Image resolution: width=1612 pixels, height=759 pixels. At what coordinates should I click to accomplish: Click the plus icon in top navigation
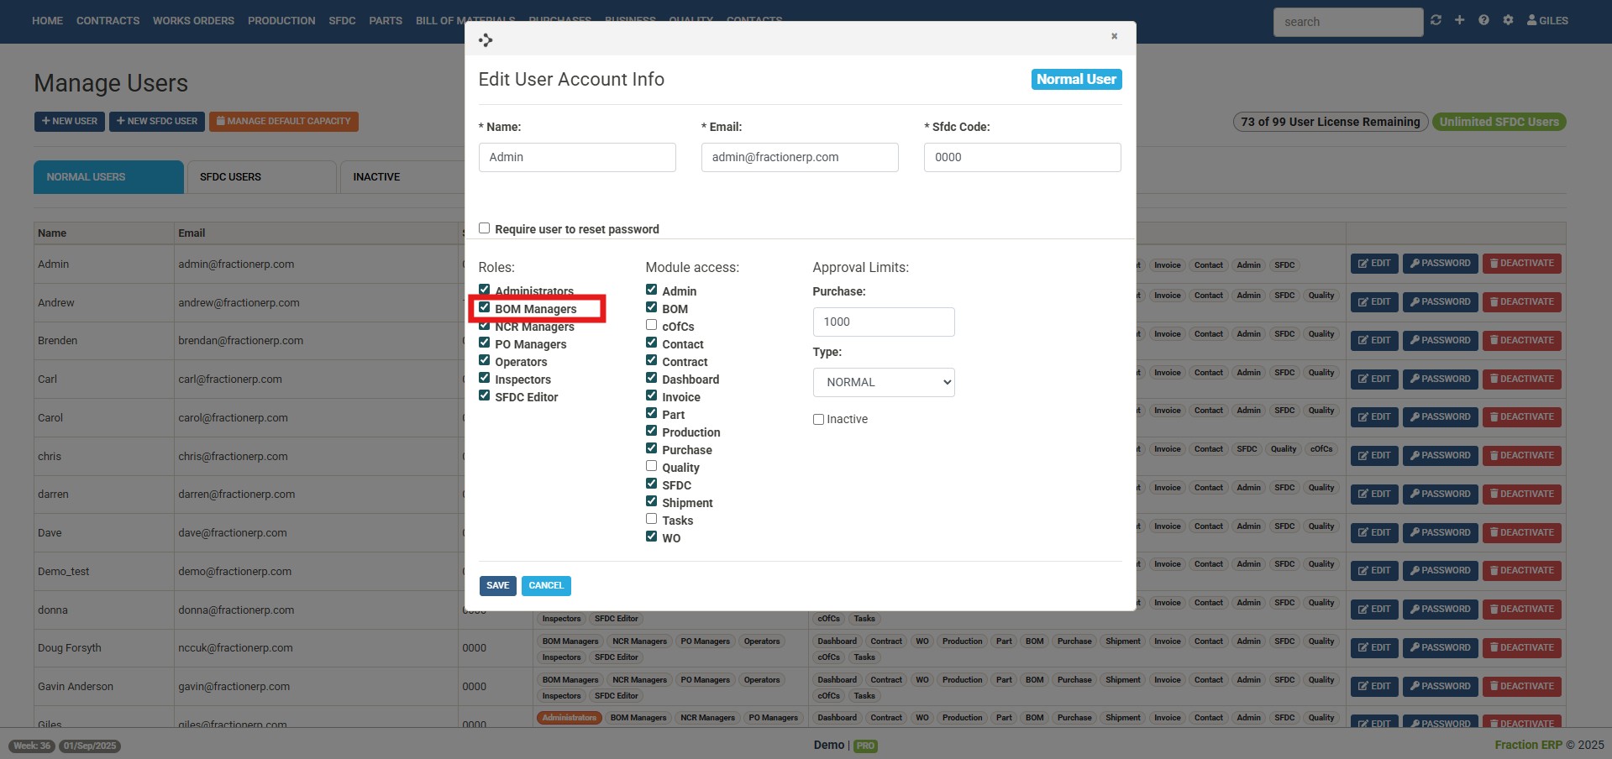tap(1459, 20)
